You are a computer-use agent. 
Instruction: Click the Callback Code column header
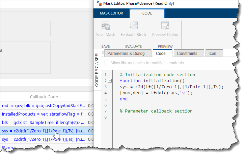coord(44,97)
